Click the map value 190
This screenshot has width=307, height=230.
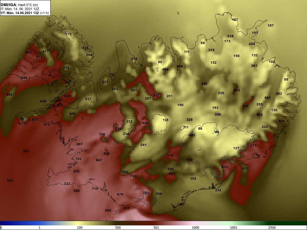click(x=180, y=105)
